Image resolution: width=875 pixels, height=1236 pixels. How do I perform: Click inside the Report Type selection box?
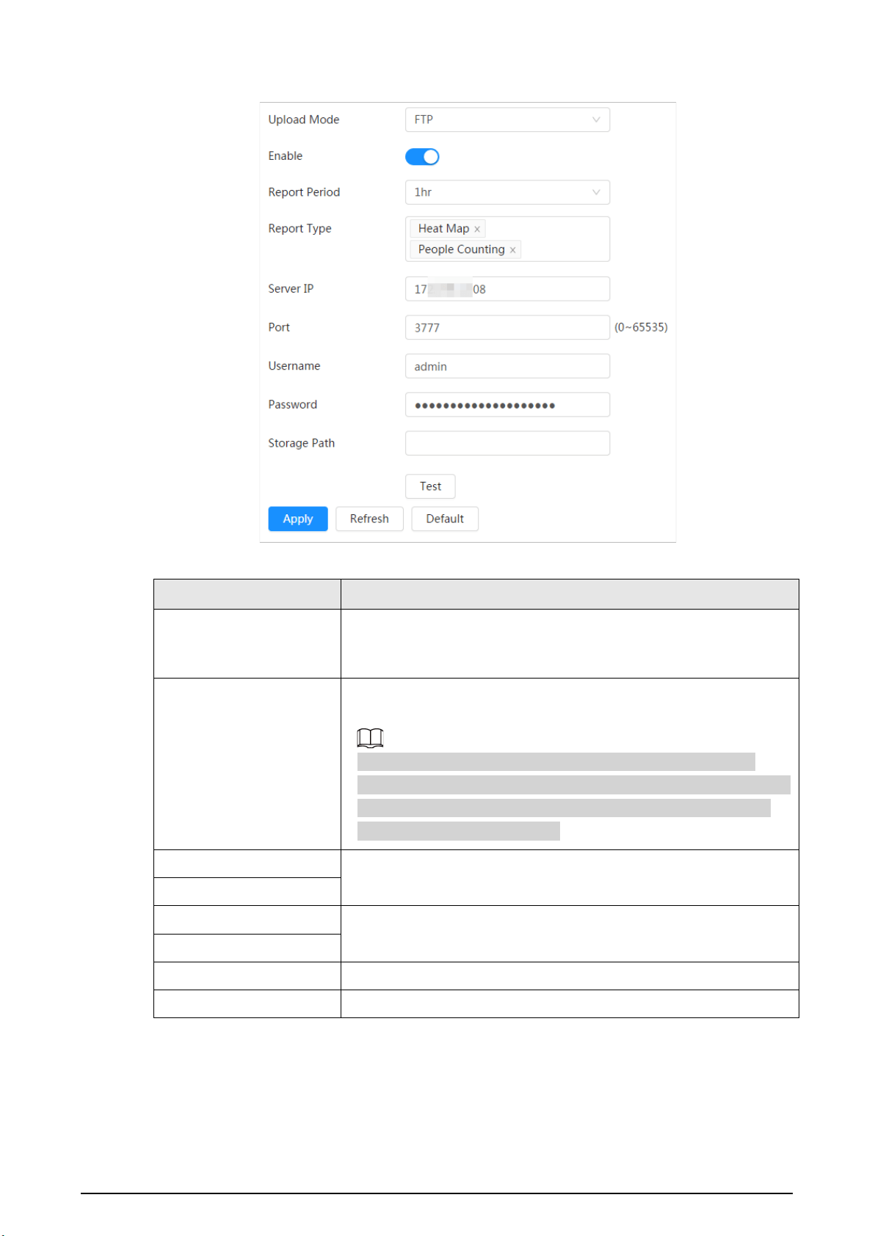[507, 239]
